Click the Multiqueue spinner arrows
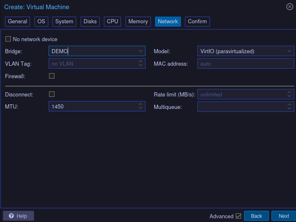Viewport: 296px width, 222px height. click(x=289, y=106)
